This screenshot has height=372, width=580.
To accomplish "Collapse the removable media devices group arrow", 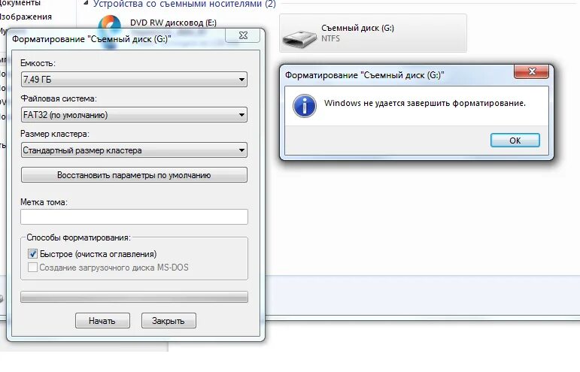I will point(86,3).
